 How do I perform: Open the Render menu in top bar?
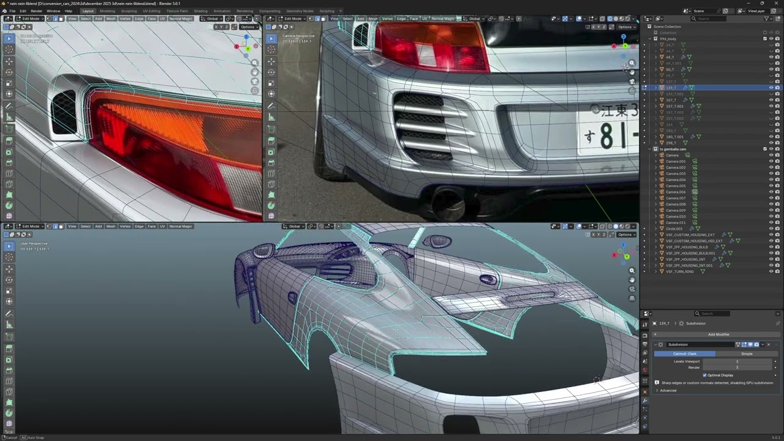tap(36, 11)
